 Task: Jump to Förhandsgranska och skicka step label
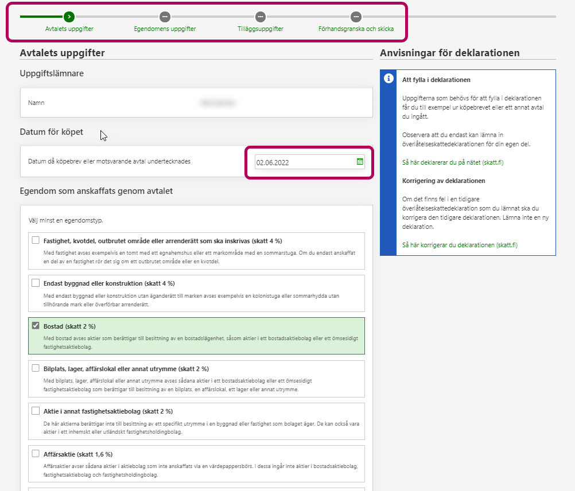(356, 29)
